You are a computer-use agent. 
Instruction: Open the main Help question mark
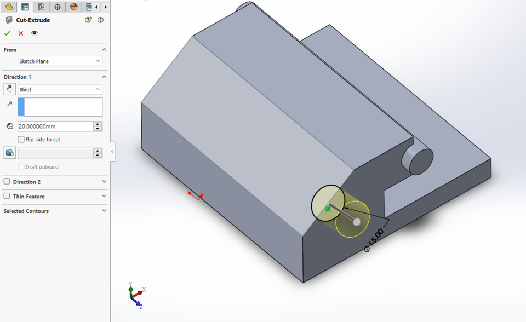pos(100,20)
